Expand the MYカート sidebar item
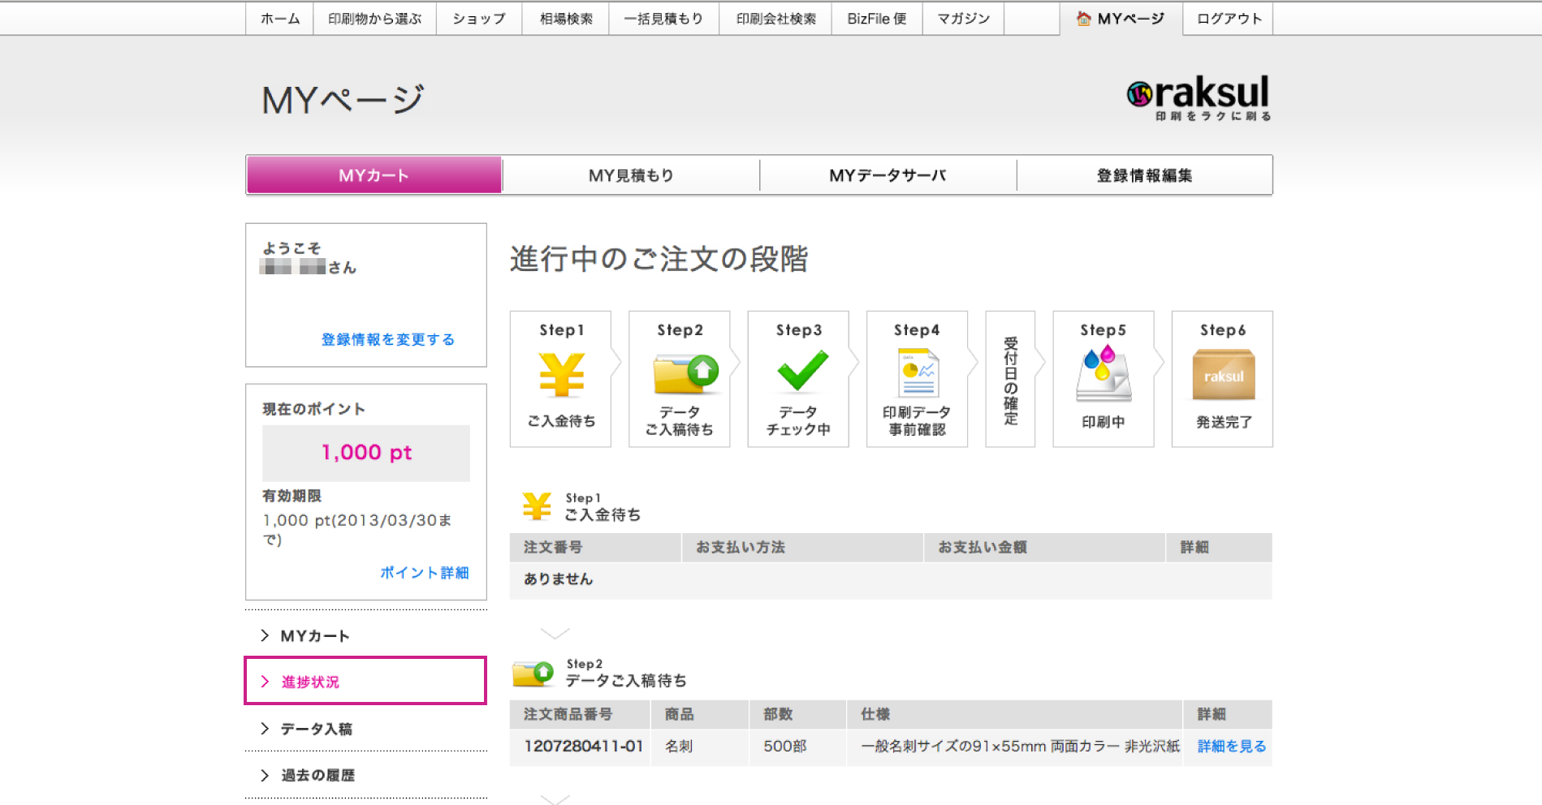This screenshot has height=805, width=1542. coord(315,636)
